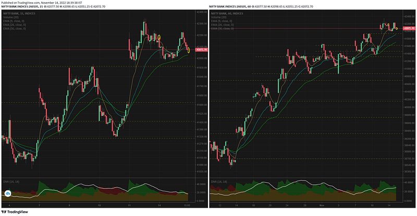Click the 40.0000 DMI scale label on left chart
The width and height of the screenshot is (417, 216).
[202, 184]
